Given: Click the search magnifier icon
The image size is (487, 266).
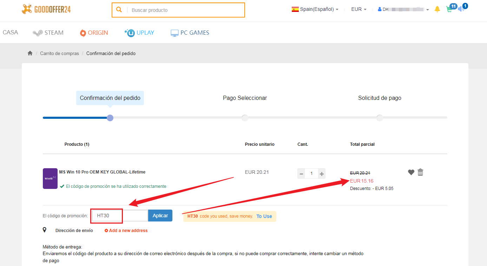Looking at the screenshot, I should tap(119, 10).
